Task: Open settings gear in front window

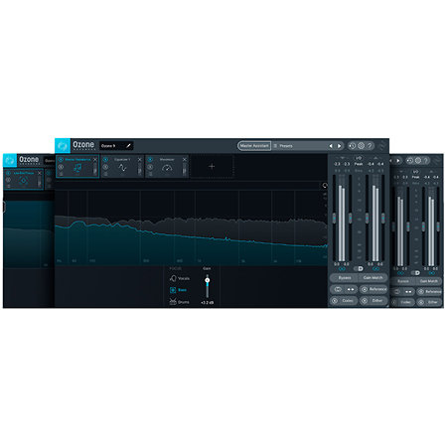Action: 361,146
